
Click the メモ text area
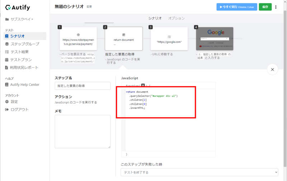point(83,132)
